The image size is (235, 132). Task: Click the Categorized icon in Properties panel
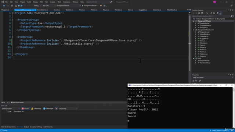tap(194, 81)
